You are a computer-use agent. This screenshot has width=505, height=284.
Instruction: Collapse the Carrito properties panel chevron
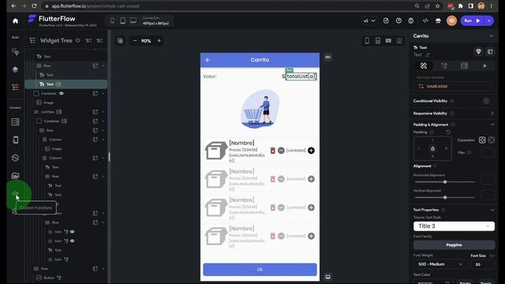pos(492,36)
